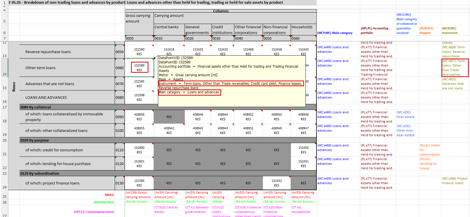Select the 'LOANS AND ADVANCES' row label
Image resolution: width=470 pixels, height=217 pixels.
pyautogui.click(x=67, y=97)
